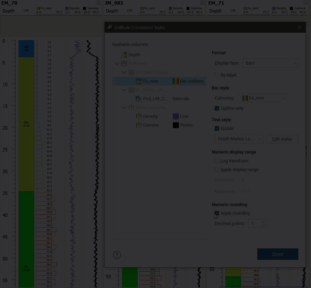Enable the Log transform checkbox
The height and width of the screenshot is (288, 311).
217,161
